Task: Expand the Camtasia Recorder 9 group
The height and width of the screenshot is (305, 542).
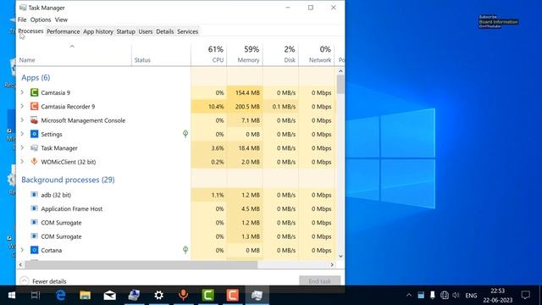Action: pos(23,106)
